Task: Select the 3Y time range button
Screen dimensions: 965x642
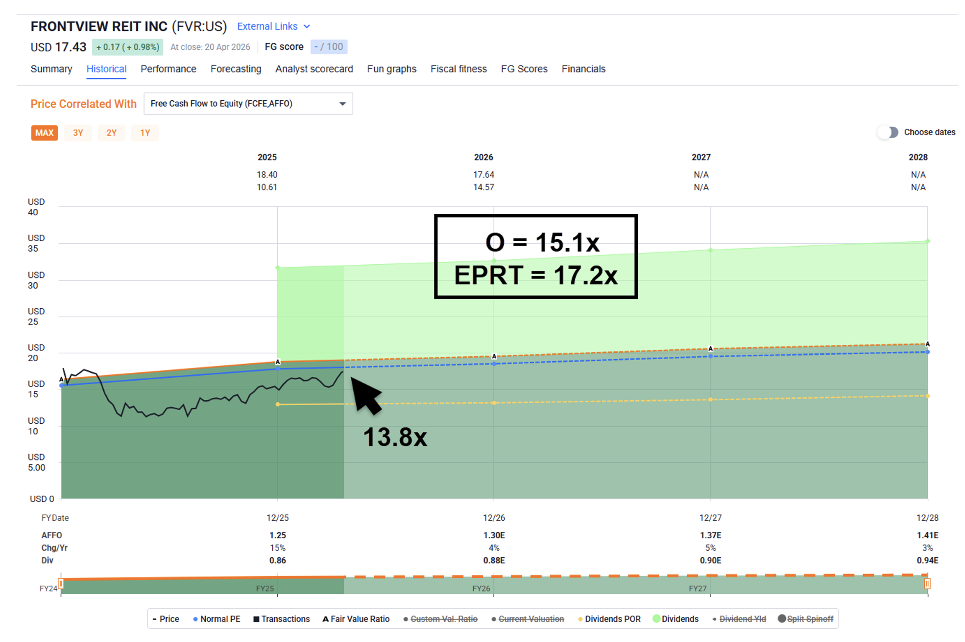Action: (78, 133)
